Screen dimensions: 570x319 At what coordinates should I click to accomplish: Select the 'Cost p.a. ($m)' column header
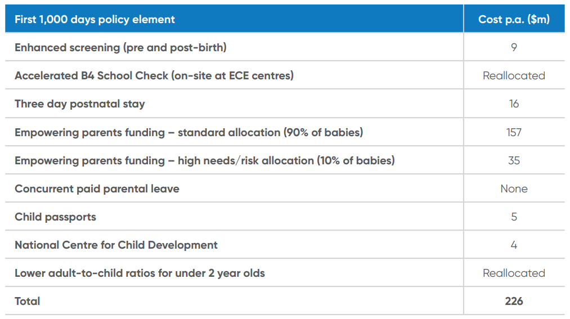coord(514,19)
